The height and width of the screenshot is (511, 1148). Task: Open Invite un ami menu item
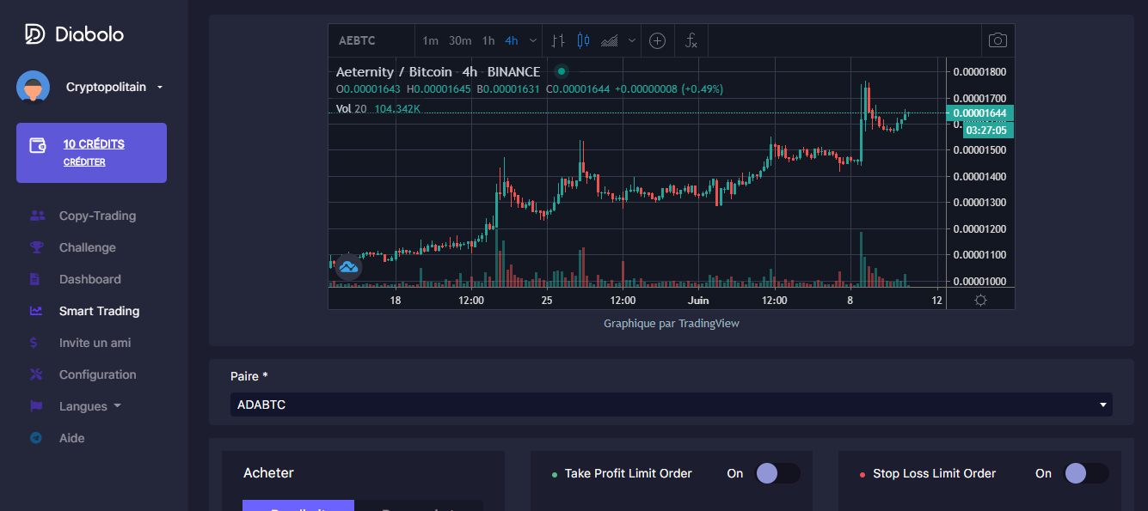95,343
